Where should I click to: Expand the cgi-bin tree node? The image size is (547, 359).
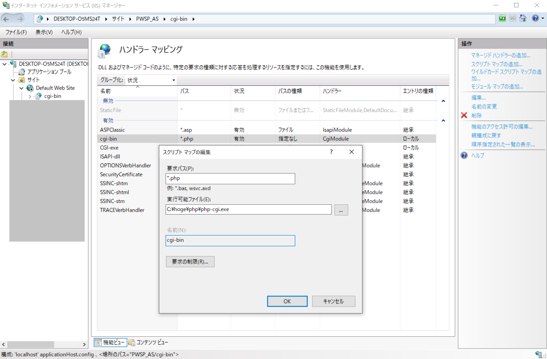30,96
